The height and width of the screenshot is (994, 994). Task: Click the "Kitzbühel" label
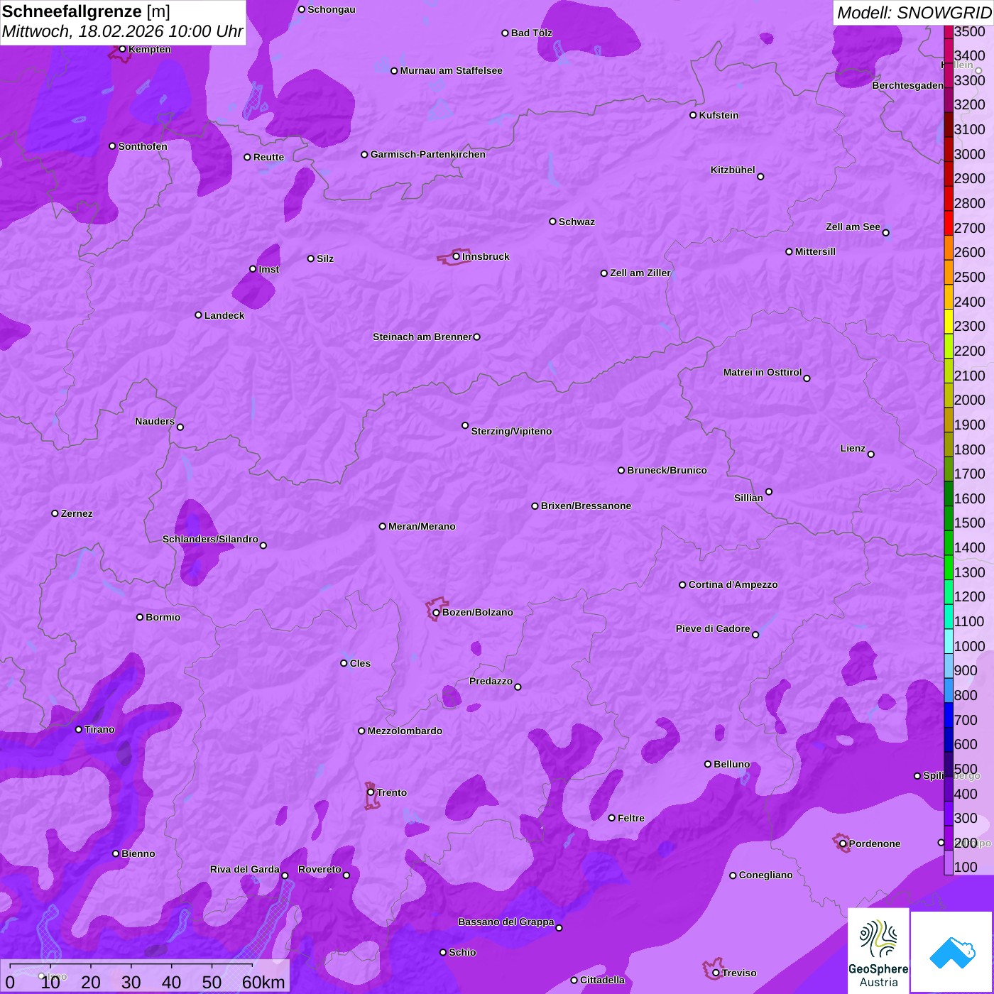coord(733,170)
